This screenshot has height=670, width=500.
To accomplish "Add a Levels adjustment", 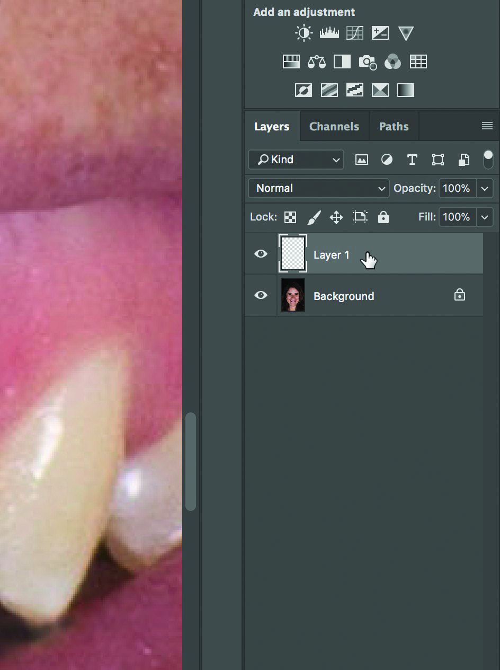I will click(329, 33).
